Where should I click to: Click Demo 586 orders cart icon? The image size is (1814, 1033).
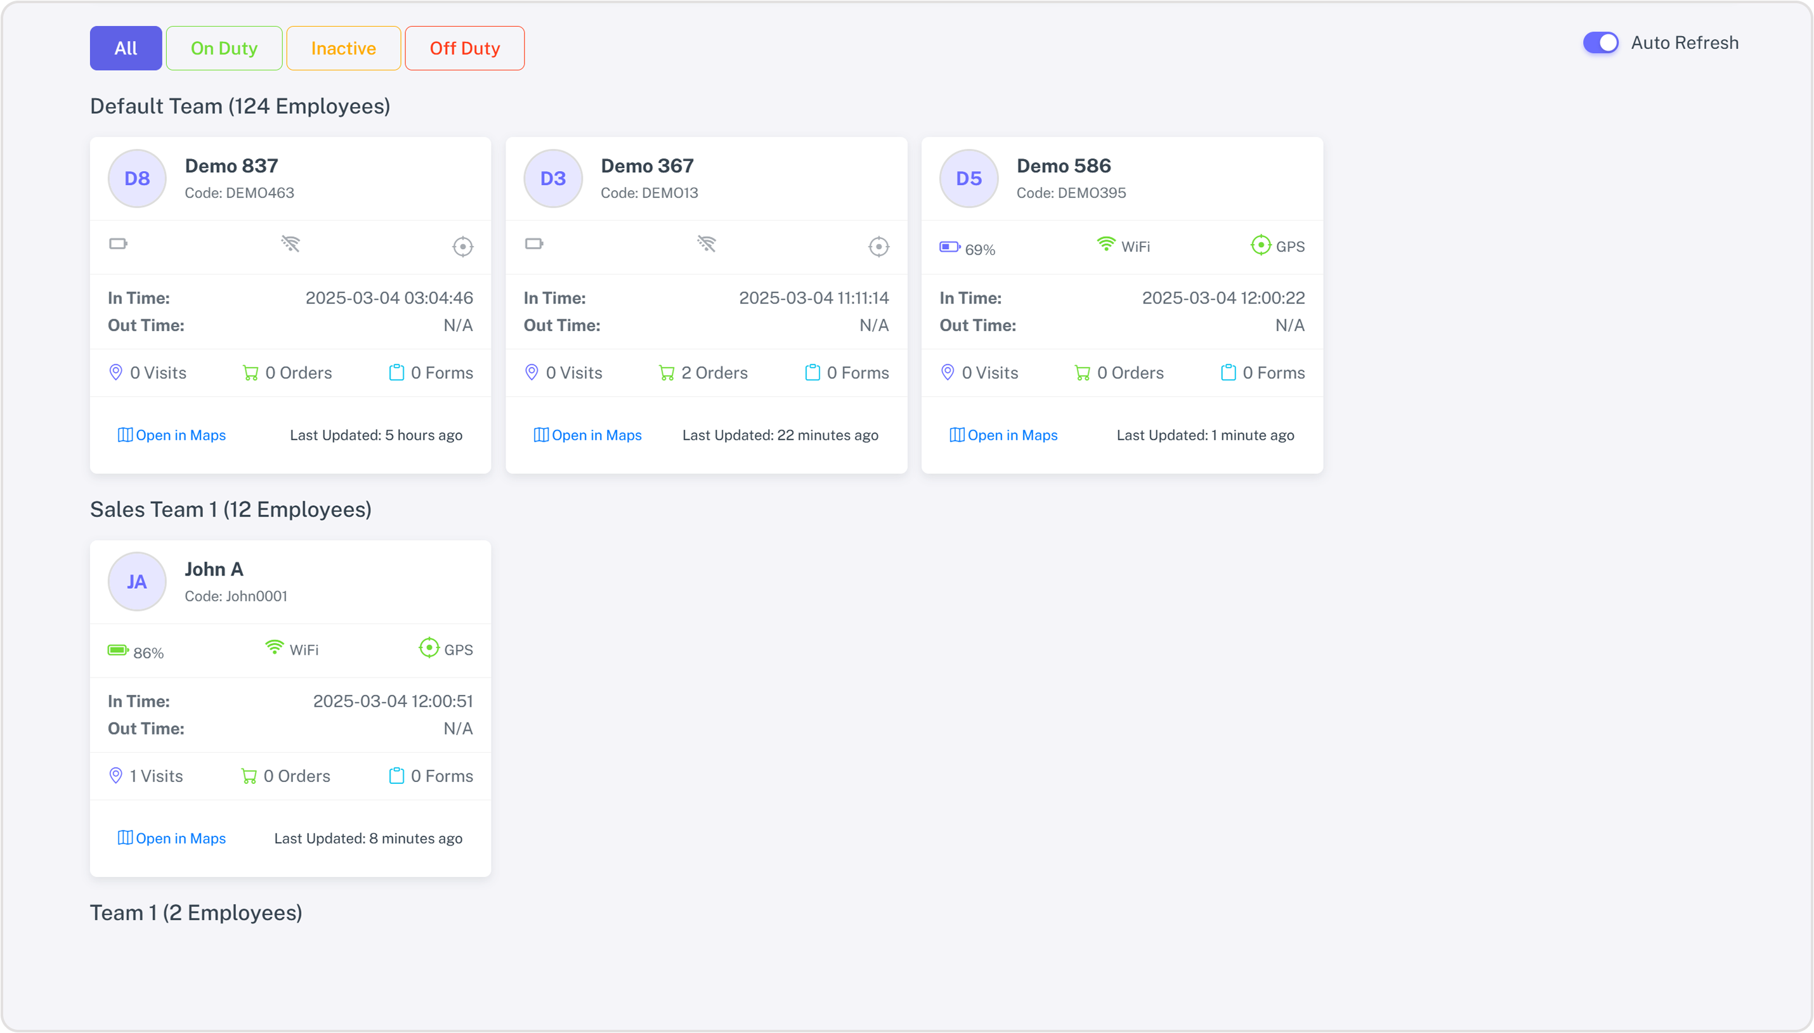tap(1083, 373)
